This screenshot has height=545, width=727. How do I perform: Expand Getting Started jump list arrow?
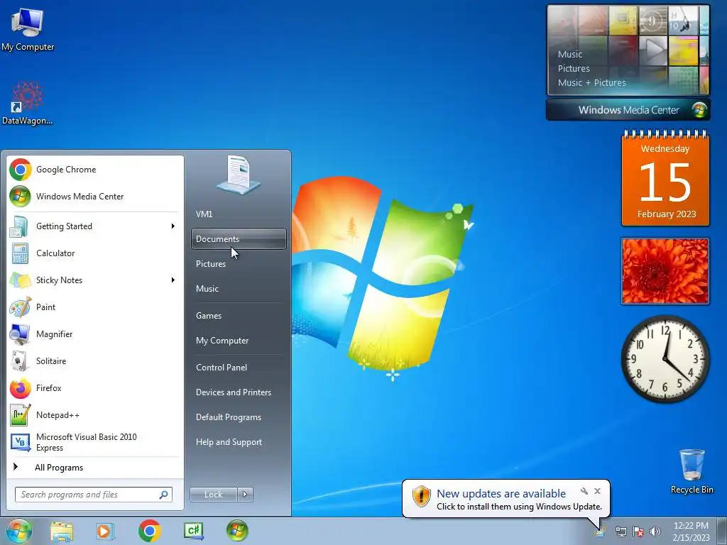click(x=173, y=226)
